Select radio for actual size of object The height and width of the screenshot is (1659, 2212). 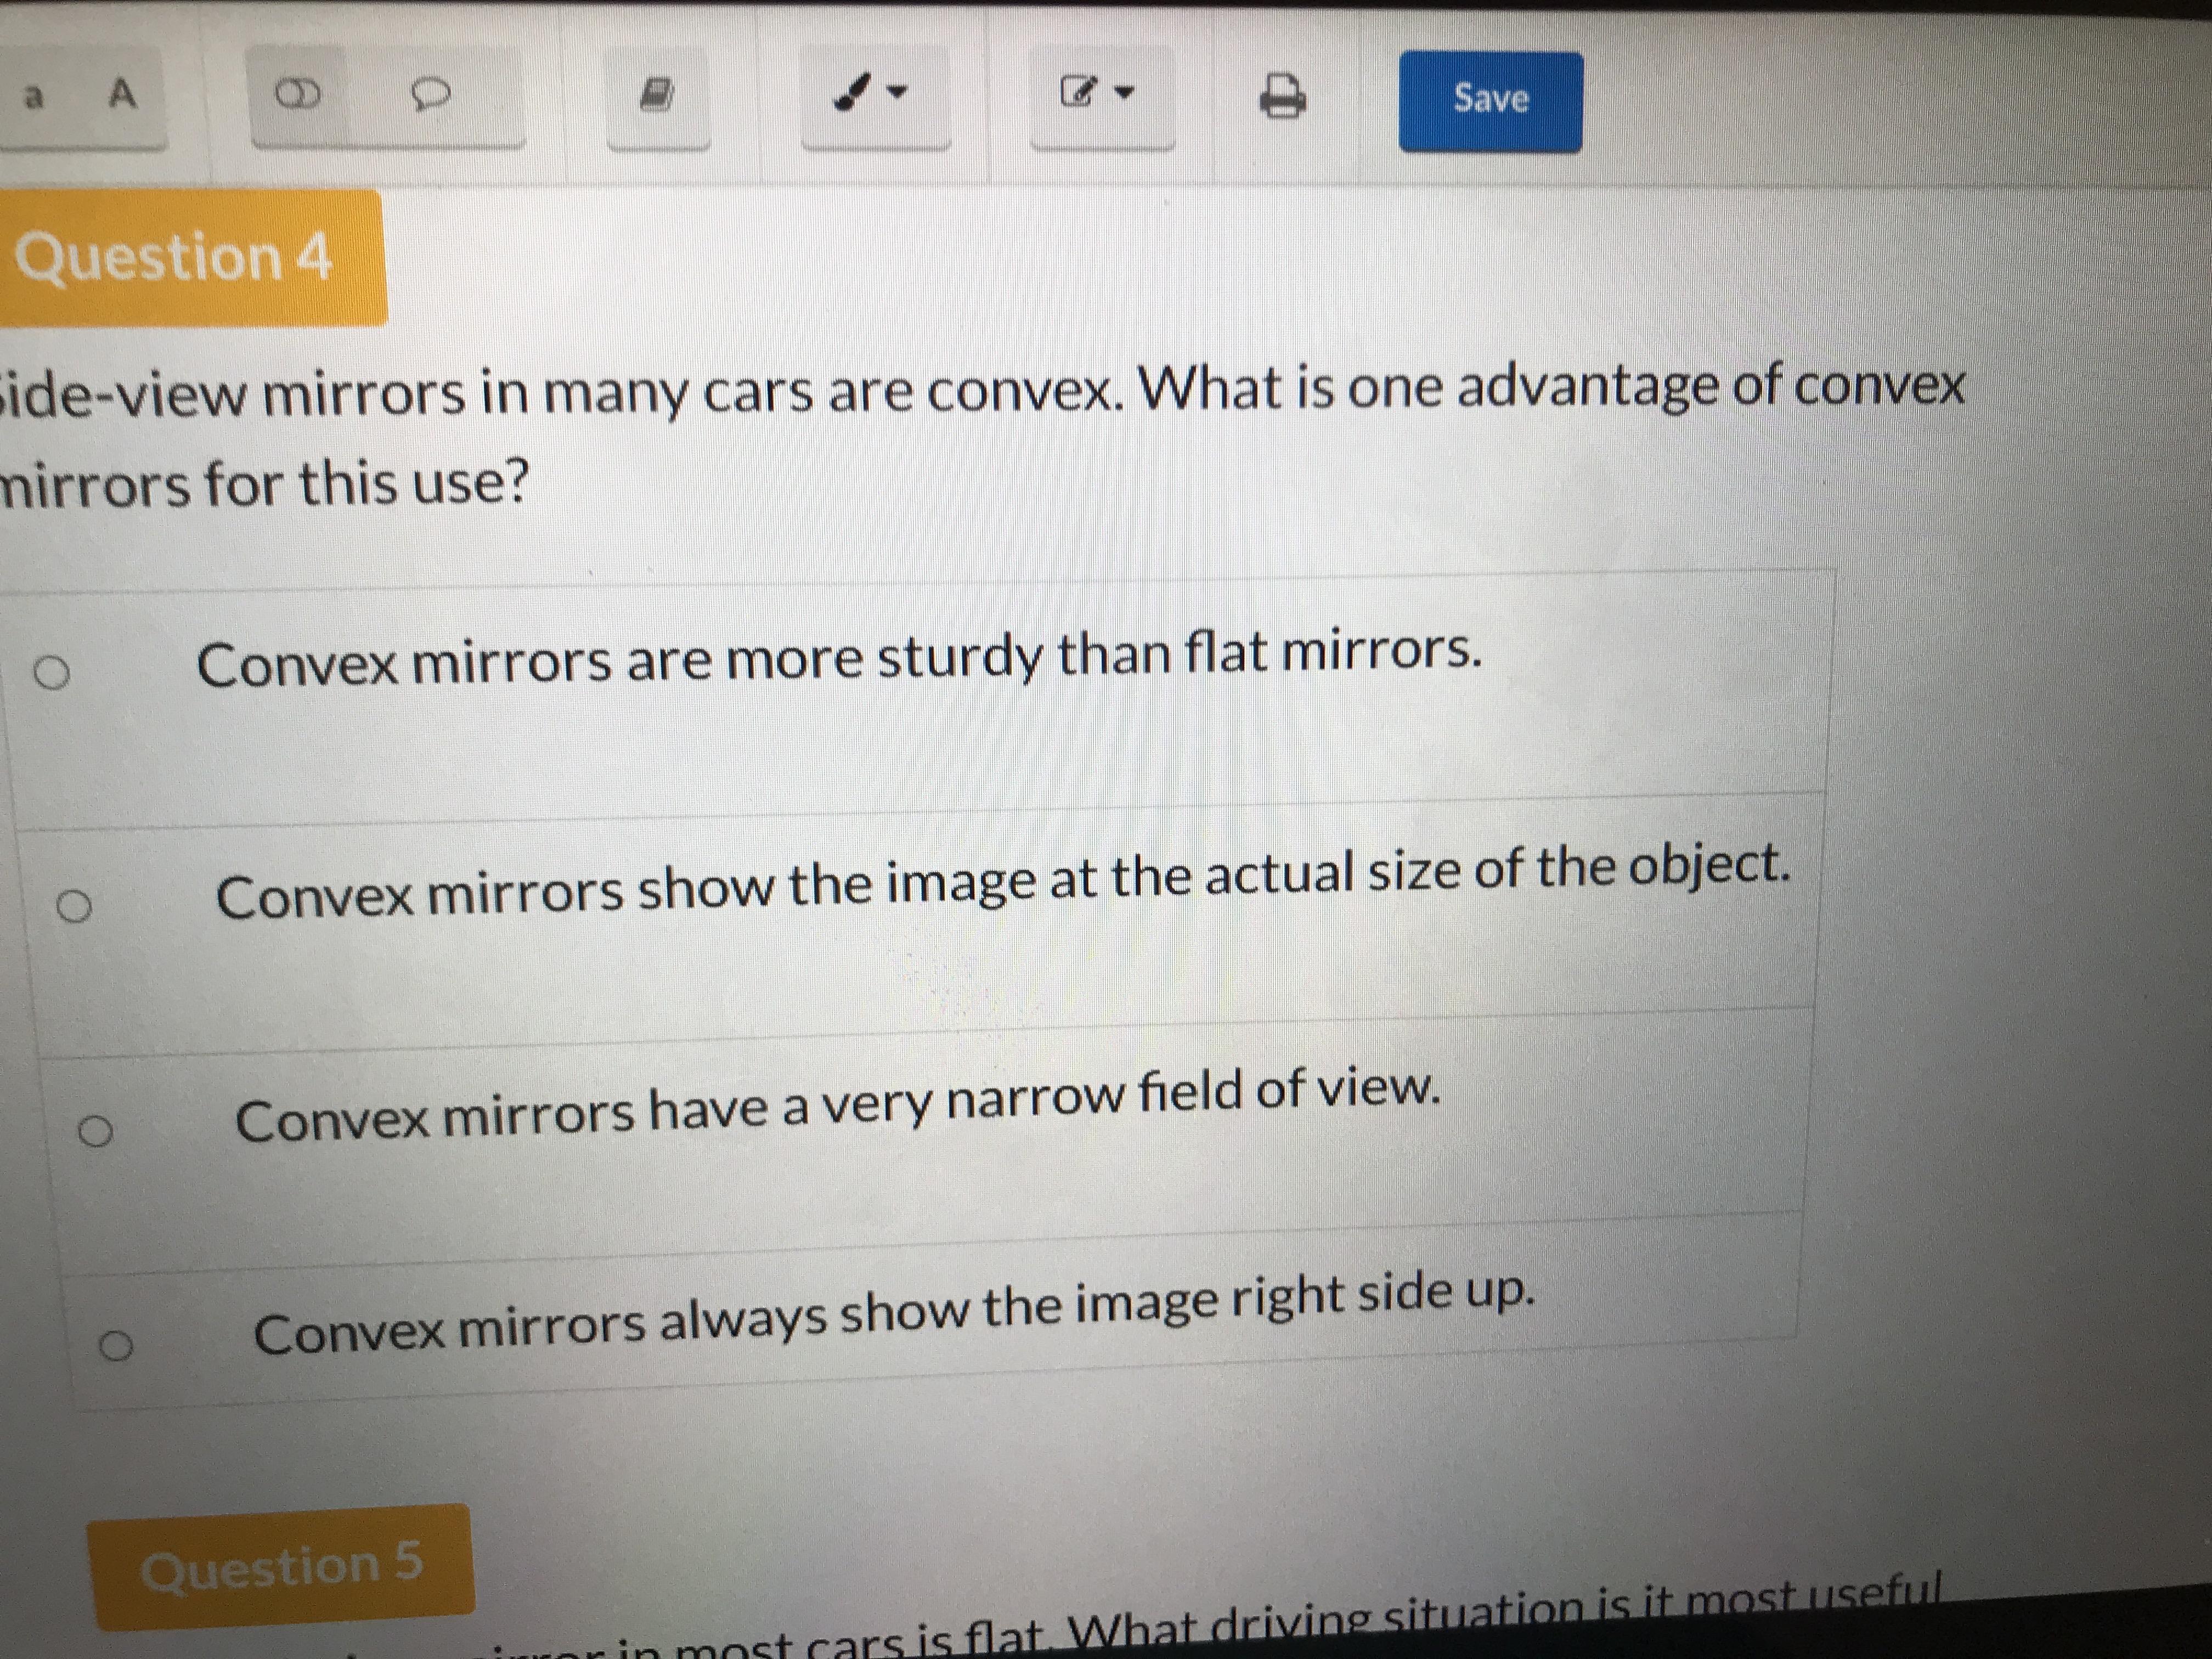(74, 906)
